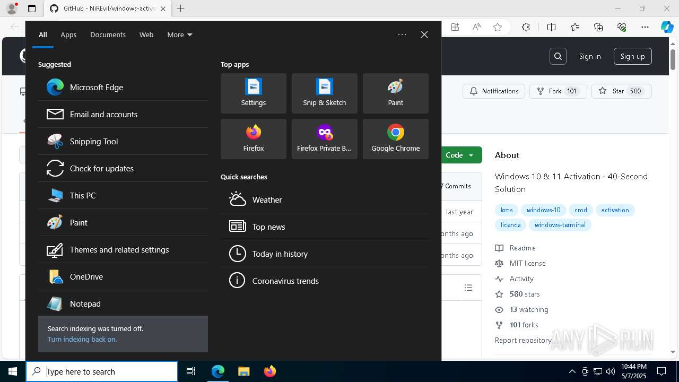Open the Windows Start menu

pyautogui.click(x=13, y=371)
